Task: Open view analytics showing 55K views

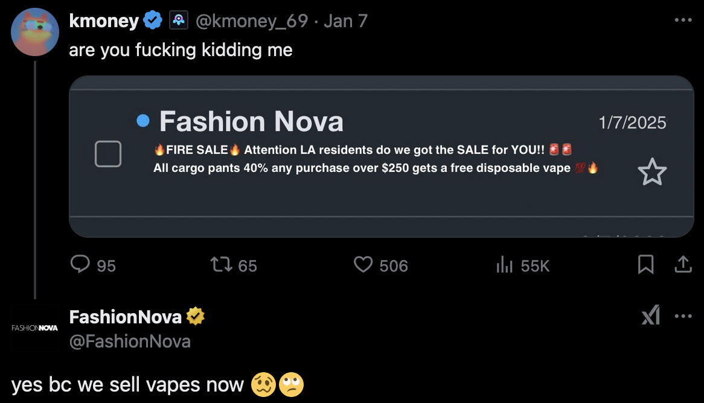Action: click(x=504, y=265)
